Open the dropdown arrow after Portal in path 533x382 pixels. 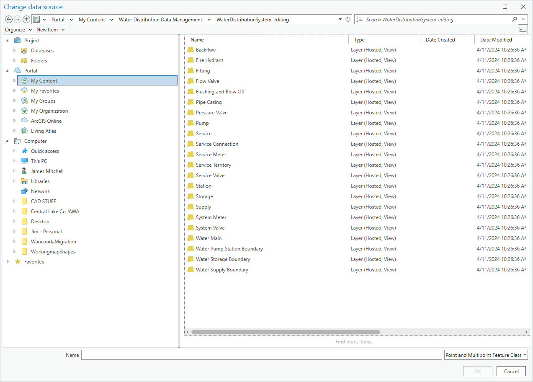(71, 19)
